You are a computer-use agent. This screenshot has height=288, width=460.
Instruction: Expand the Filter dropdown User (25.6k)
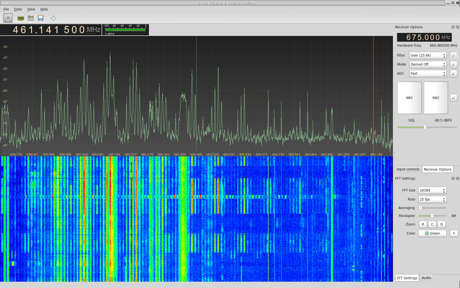click(x=428, y=55)
